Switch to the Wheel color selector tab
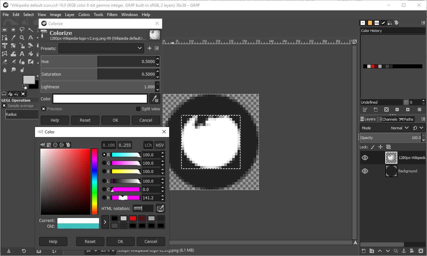Screen dimensions: 427x256 pos(62,145)
